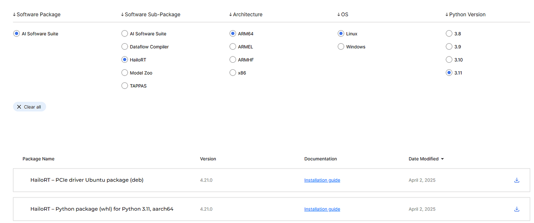Screen dimensions: 534x223
Task: Select the TAPPAS sub-package radio button
Action: click(x=125, y=86)
